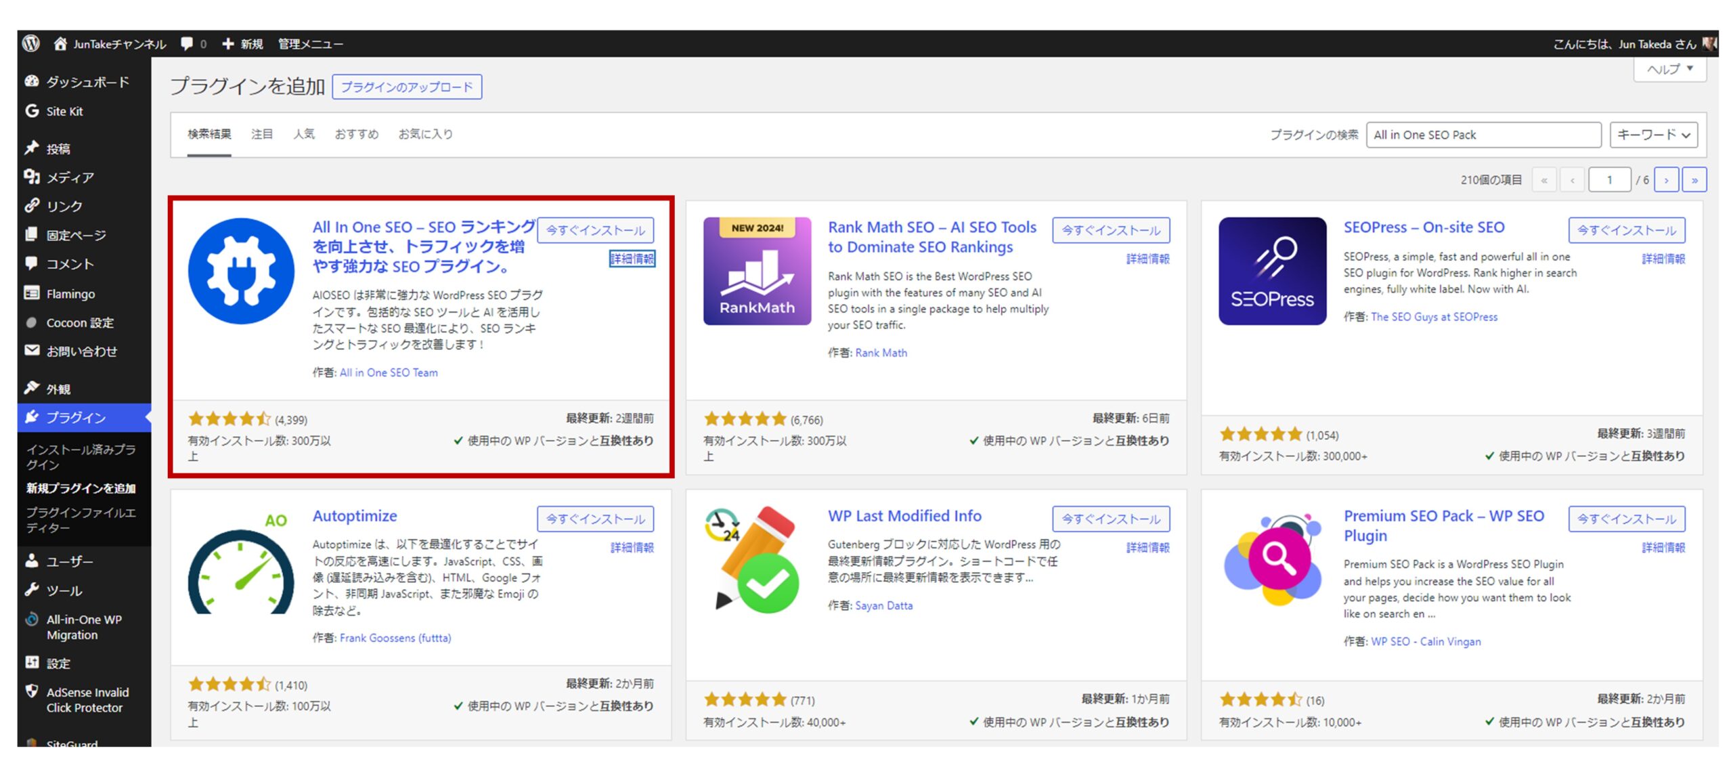
Task: Open 詳細情報 for SEOPress
Action: (x=1663, y=259)
